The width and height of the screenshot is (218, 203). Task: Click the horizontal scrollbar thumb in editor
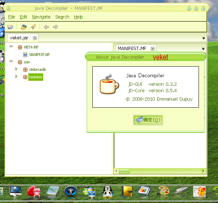(124, 171)
